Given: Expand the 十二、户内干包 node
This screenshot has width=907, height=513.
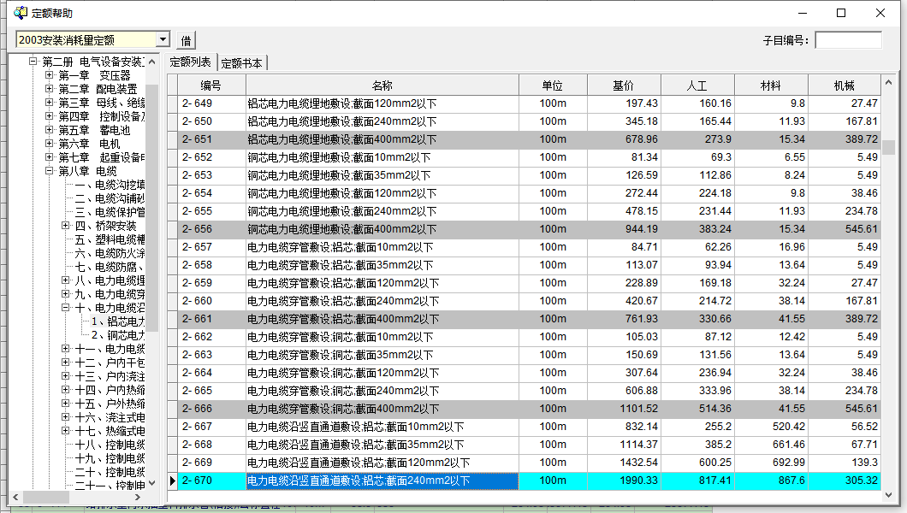Looking at the screenshot, I should pyautogui.click(x=65, y=363).
